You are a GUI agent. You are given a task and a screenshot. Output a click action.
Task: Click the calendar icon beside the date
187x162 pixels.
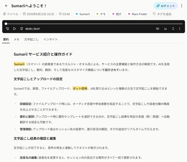24,14
